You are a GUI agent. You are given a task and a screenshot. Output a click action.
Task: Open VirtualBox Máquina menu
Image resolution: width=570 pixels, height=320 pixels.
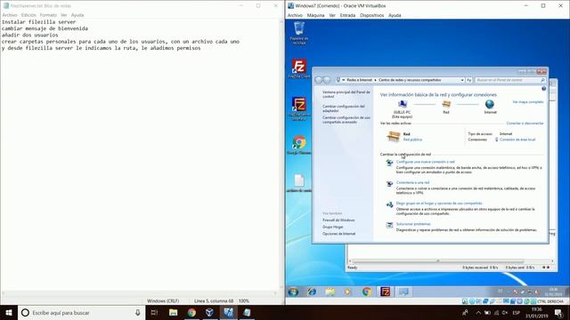tap(315, 16)
